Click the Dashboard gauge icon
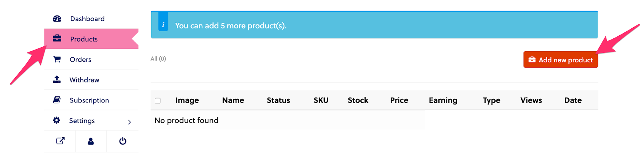The image size is (640, 168). pos(57,18)
